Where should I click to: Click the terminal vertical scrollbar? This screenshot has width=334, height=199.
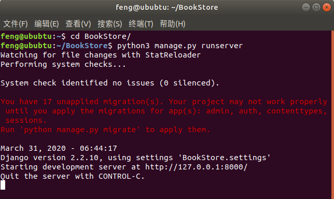point(332,115)
